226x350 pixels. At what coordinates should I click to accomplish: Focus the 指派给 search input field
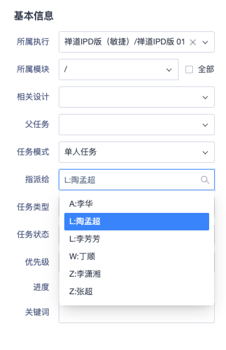tap(136, 180)
